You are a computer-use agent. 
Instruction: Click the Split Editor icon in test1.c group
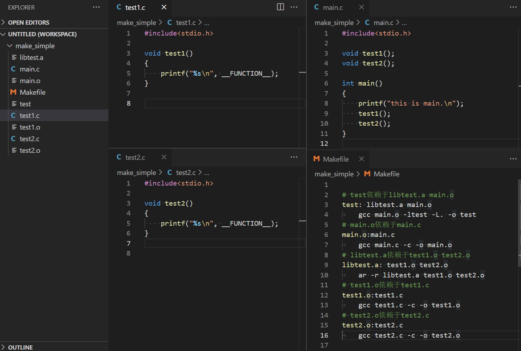(x=280, y=7)
